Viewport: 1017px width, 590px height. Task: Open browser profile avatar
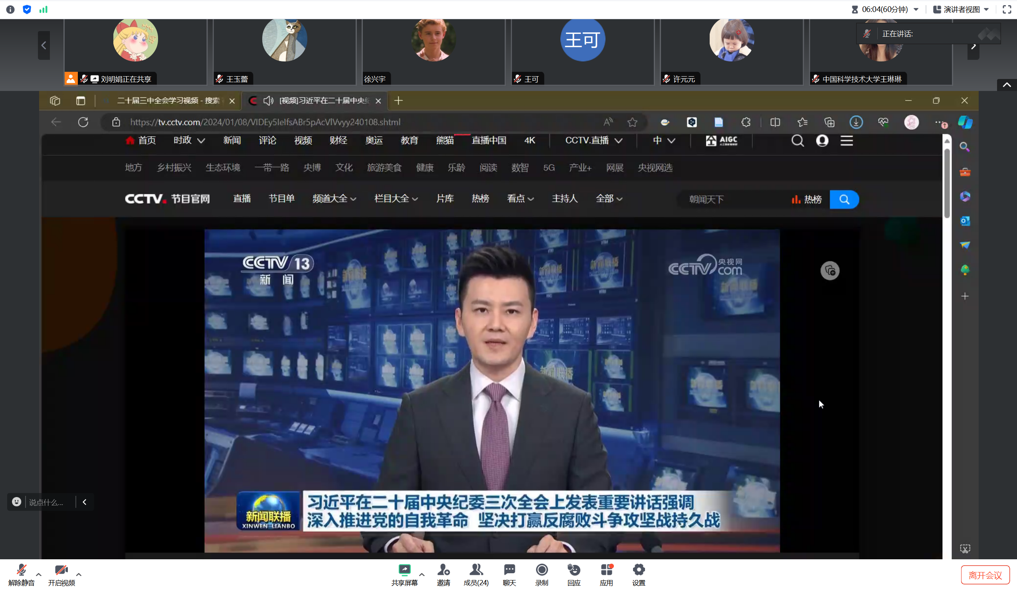pyautogui.click(x=911, y=122)
